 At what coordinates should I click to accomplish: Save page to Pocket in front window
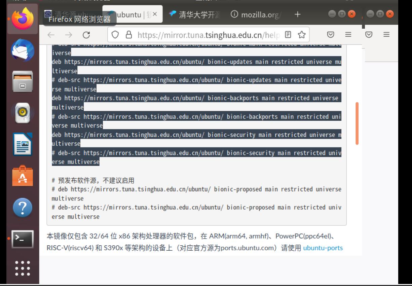pos(331,35)
